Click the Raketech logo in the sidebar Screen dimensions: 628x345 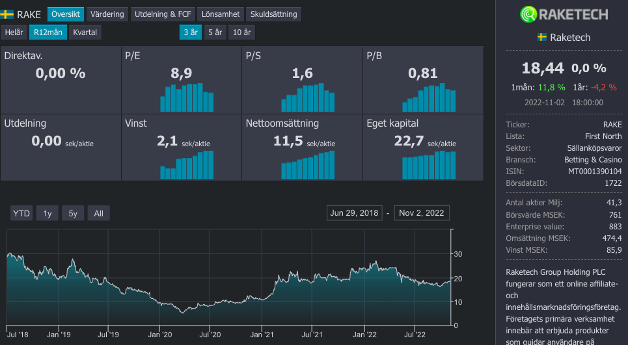coord(564,14)
